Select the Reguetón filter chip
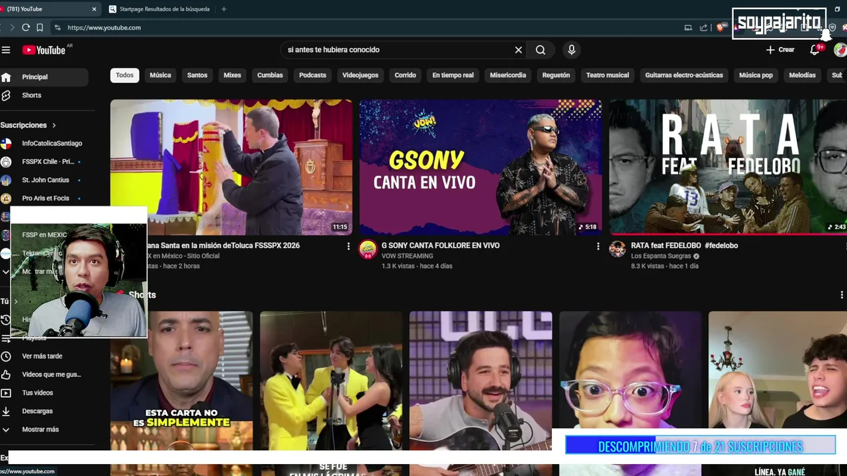847x476 pixels. 556,75
